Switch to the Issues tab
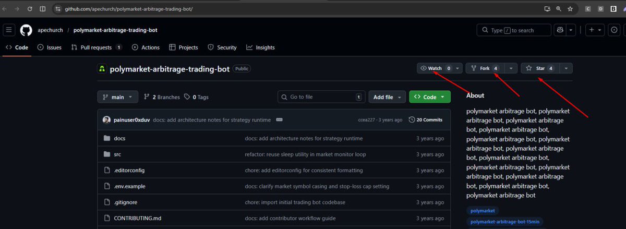 click(50, 47)
